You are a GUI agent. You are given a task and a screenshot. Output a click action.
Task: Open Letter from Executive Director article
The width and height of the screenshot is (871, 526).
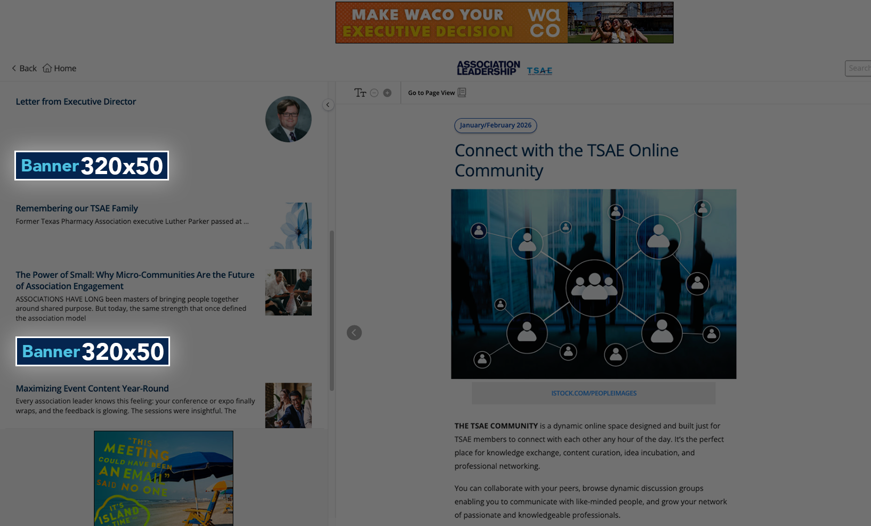point(76,102)
